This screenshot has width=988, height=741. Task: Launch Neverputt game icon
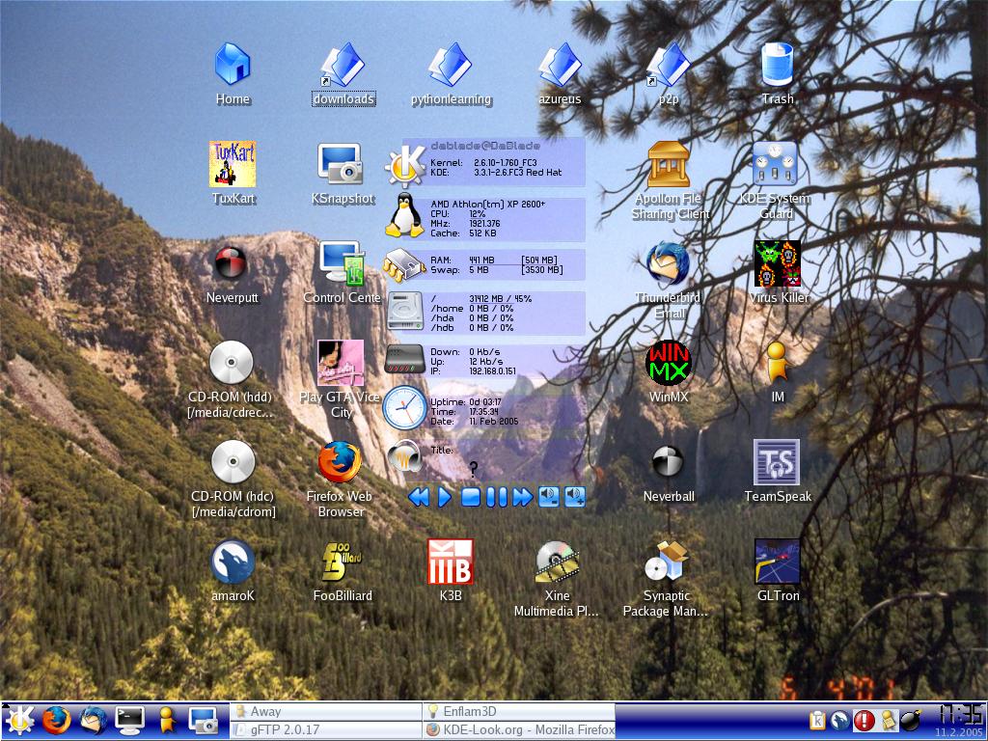231,262
